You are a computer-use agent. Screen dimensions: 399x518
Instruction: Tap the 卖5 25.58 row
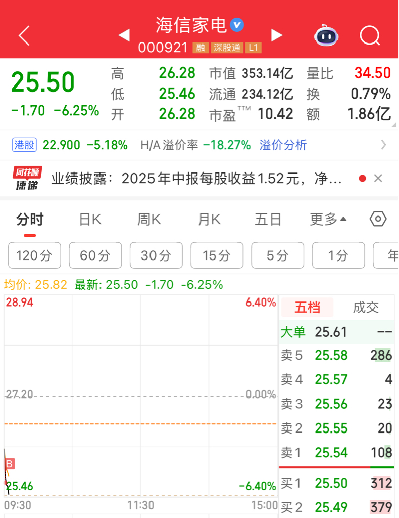336,356
